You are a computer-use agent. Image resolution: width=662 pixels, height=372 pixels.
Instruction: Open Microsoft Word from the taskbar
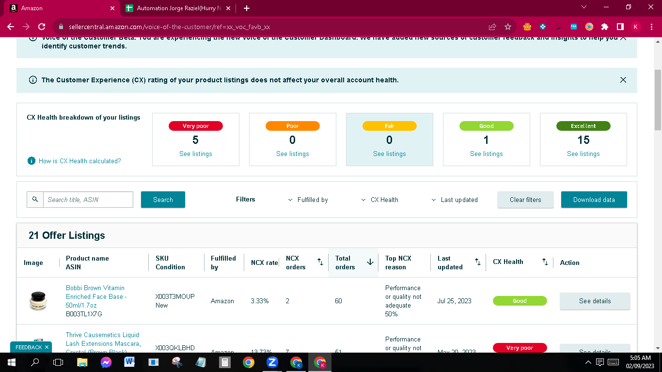130,362
